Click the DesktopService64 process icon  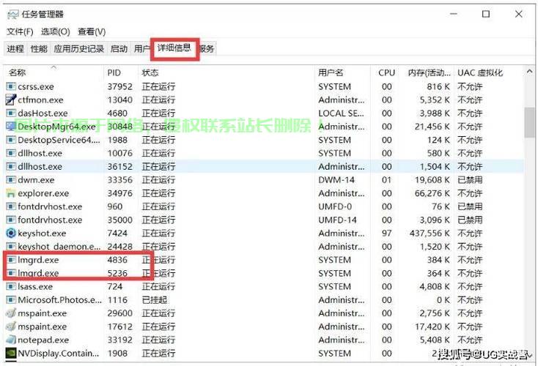[x=11, y=140]
